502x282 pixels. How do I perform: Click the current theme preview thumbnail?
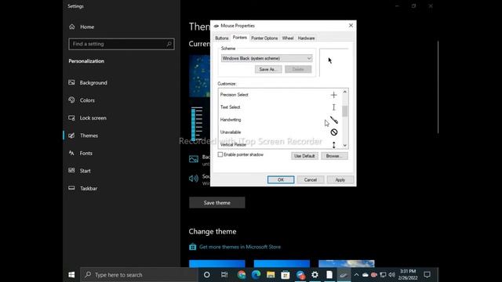199,76
